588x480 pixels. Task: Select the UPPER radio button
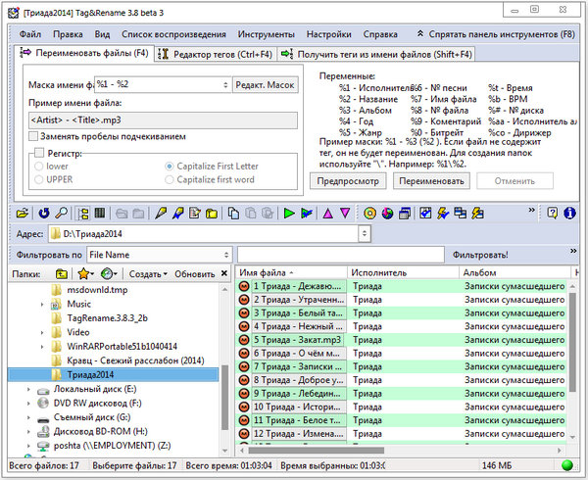(x=38, y=180)
